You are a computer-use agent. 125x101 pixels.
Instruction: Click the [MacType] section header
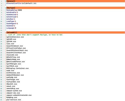pyautogui.click(x=11, y=8)
